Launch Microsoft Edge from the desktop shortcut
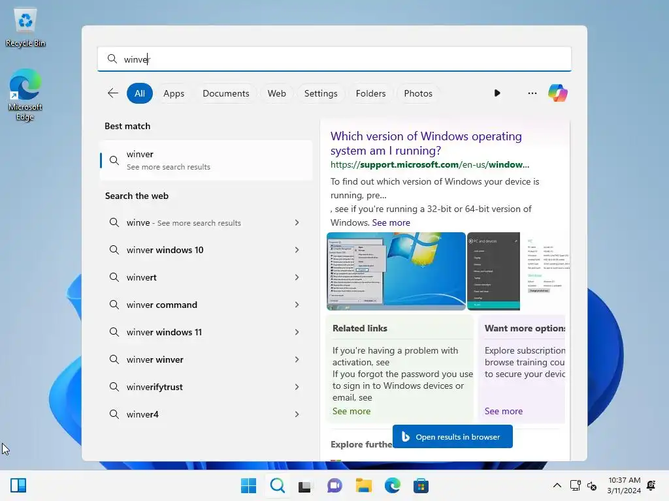 click(25, 95)
